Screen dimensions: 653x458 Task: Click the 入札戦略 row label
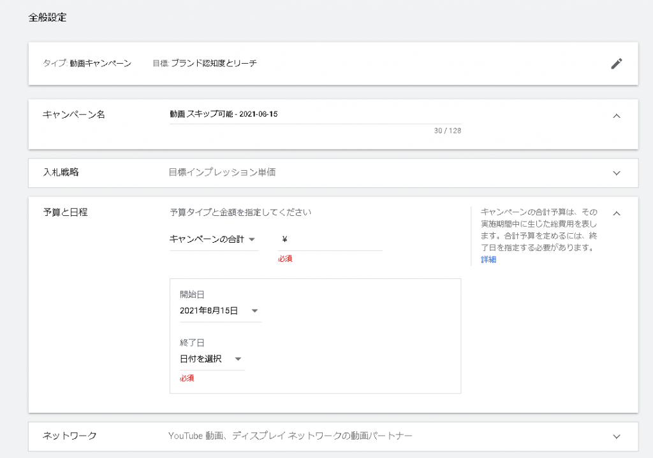point(61,172)
